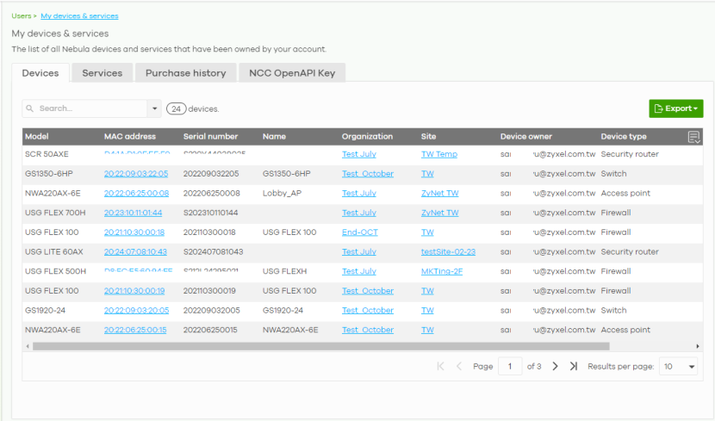Go to the next page of results
Screen dimensions: 715x421
pyautogui.click(x=556, y=367)
